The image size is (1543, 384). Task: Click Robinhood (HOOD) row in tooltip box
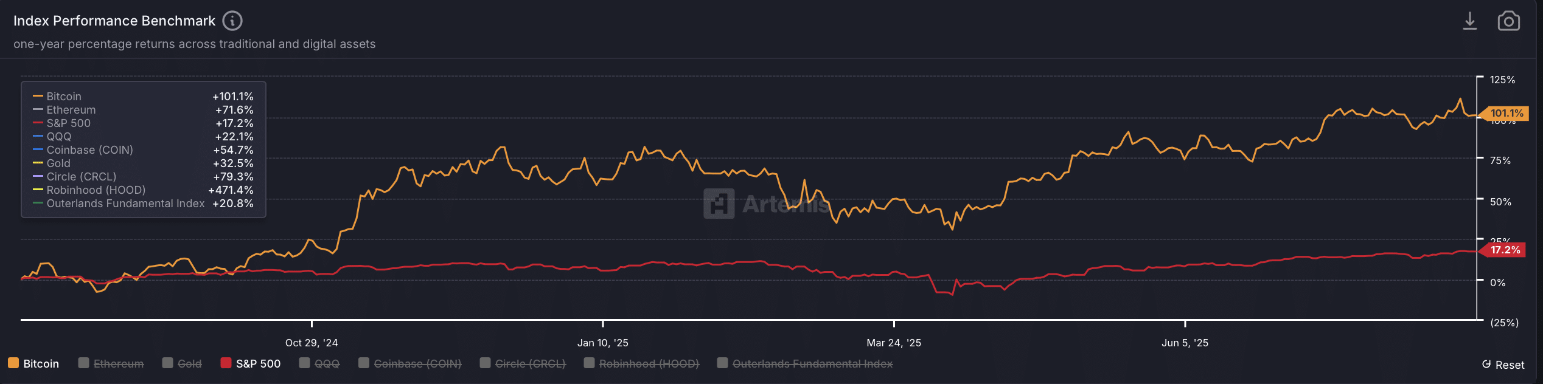[x=144, y=190]
